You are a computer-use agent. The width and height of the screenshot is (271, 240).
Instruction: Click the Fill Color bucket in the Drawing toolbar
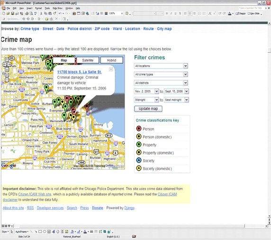(x=72, y=231)
